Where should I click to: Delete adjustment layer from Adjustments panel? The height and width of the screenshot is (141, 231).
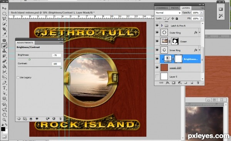coord(60,118)
